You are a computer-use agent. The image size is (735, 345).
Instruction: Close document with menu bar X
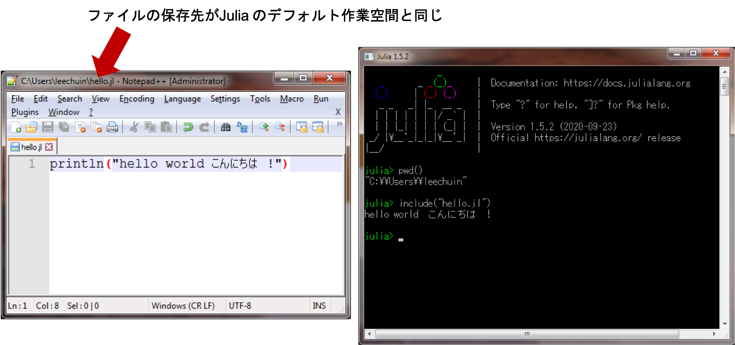click(338, 112)
